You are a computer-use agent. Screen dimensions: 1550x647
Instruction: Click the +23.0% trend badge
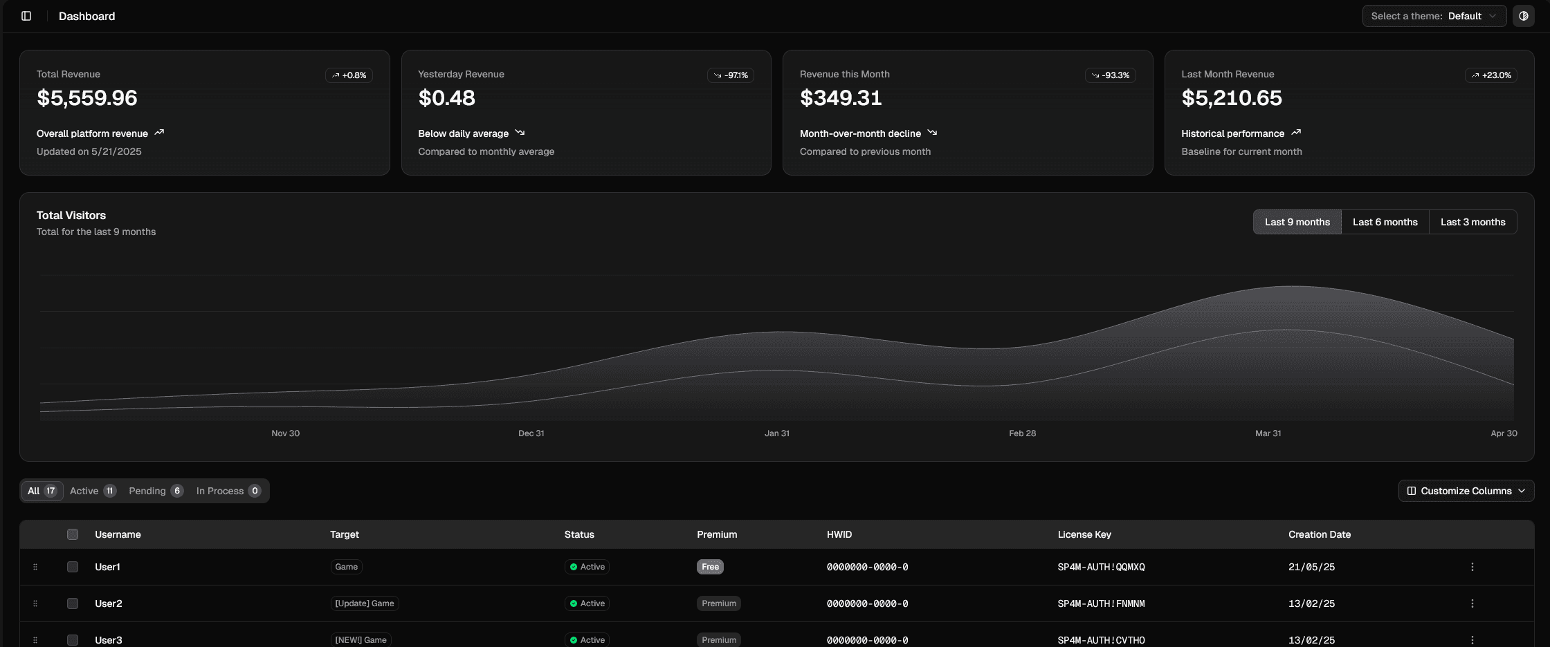coord(1490,75)
